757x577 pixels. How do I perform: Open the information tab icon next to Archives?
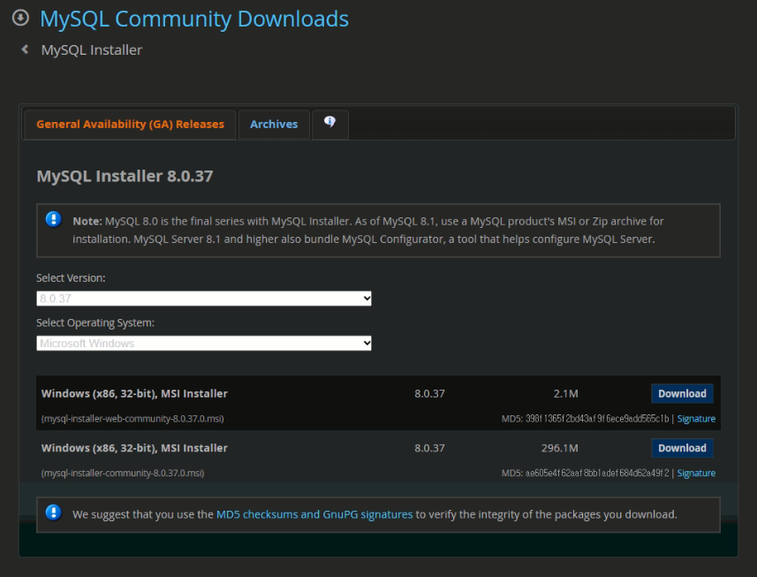coord(329,124)
